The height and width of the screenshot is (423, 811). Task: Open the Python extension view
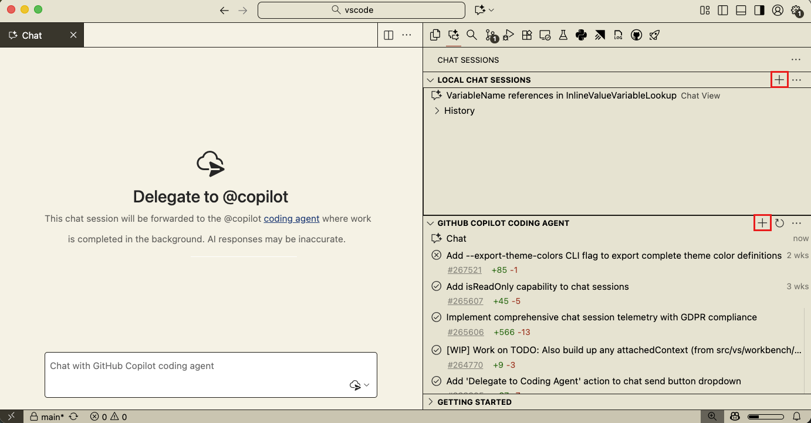581,35
